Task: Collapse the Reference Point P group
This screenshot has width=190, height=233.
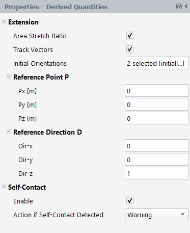Action: (x=9, y=76)
